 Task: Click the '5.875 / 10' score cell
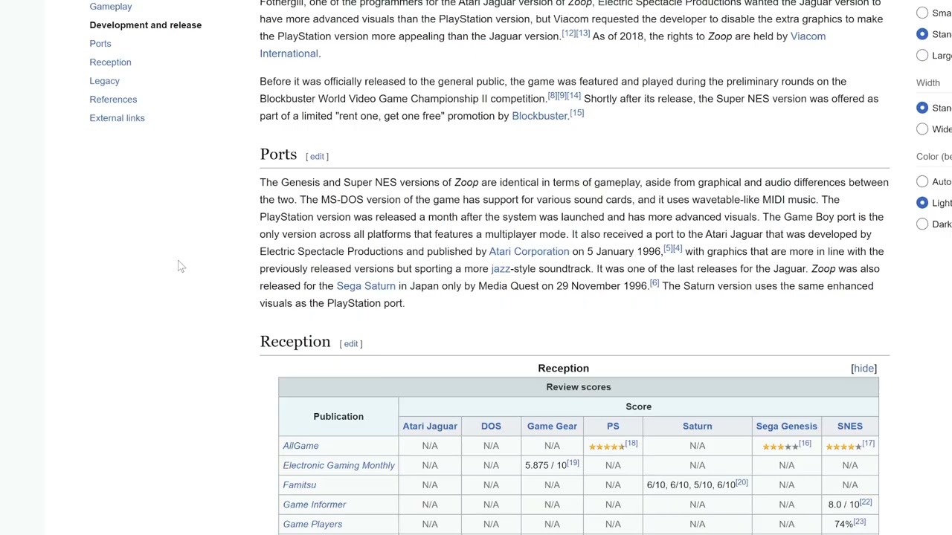[552, 465]
